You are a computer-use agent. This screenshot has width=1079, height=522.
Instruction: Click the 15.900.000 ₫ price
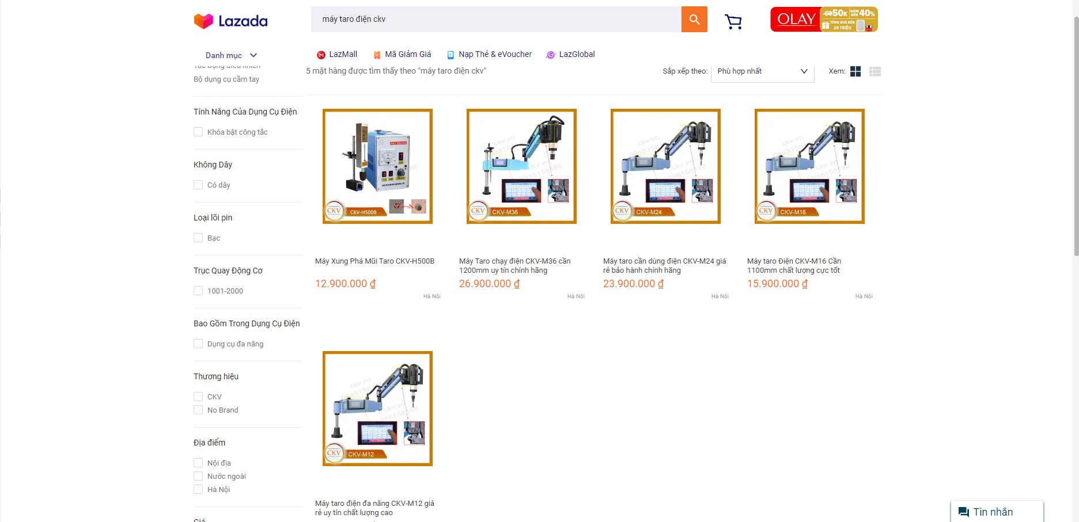(778, 284)
